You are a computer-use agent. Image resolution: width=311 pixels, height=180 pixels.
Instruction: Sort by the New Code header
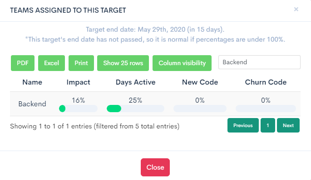[200, 82]
